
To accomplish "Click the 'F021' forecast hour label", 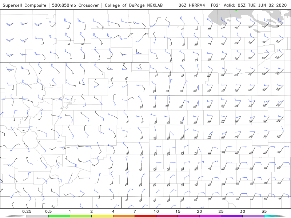I will click(x=216, y=5).
